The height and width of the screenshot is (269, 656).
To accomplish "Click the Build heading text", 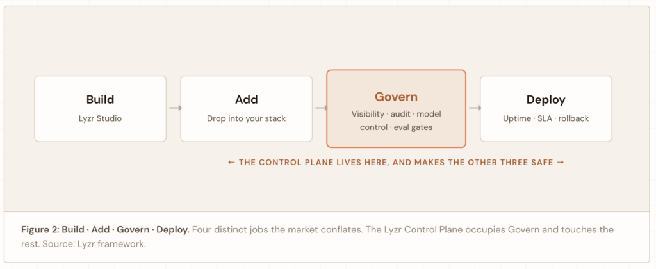I will (101, 100).
